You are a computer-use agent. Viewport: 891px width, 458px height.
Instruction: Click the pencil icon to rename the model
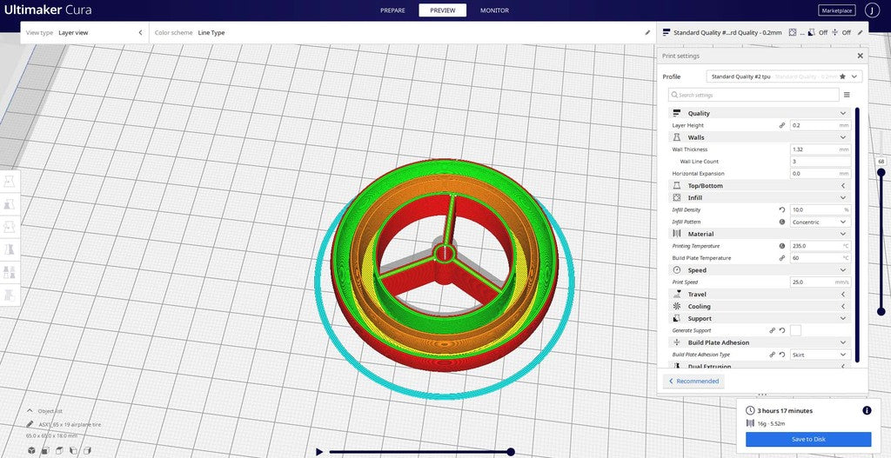[30, 424]
